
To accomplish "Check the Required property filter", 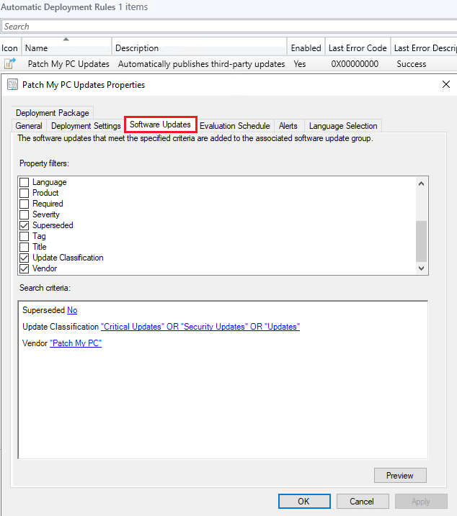I will point(24,204).
